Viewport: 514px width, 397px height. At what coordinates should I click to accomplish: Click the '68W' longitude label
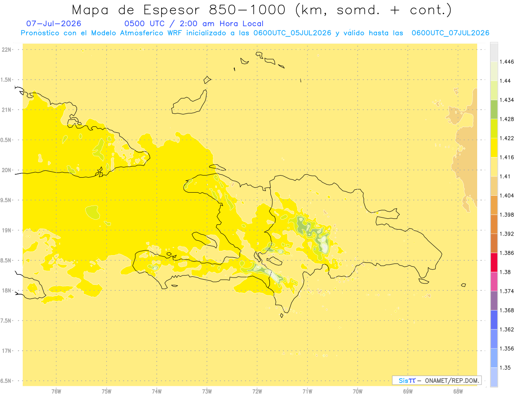[458, 391]
